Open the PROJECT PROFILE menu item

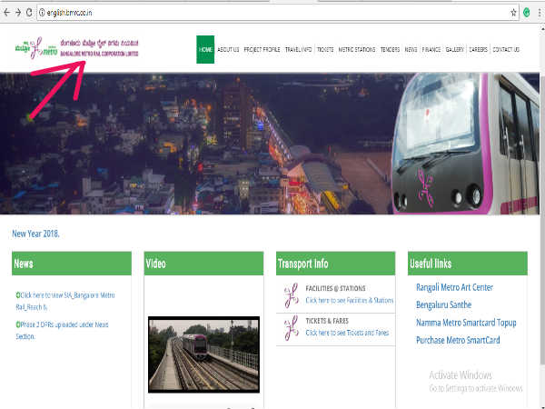pyautogui.click(x=262, y=49)
